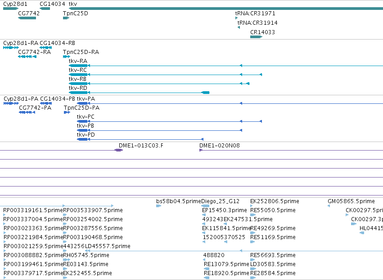Screen dimensions: 383x280
Task: Click the GM05865.5prime EST label
Action: point(351,201)
